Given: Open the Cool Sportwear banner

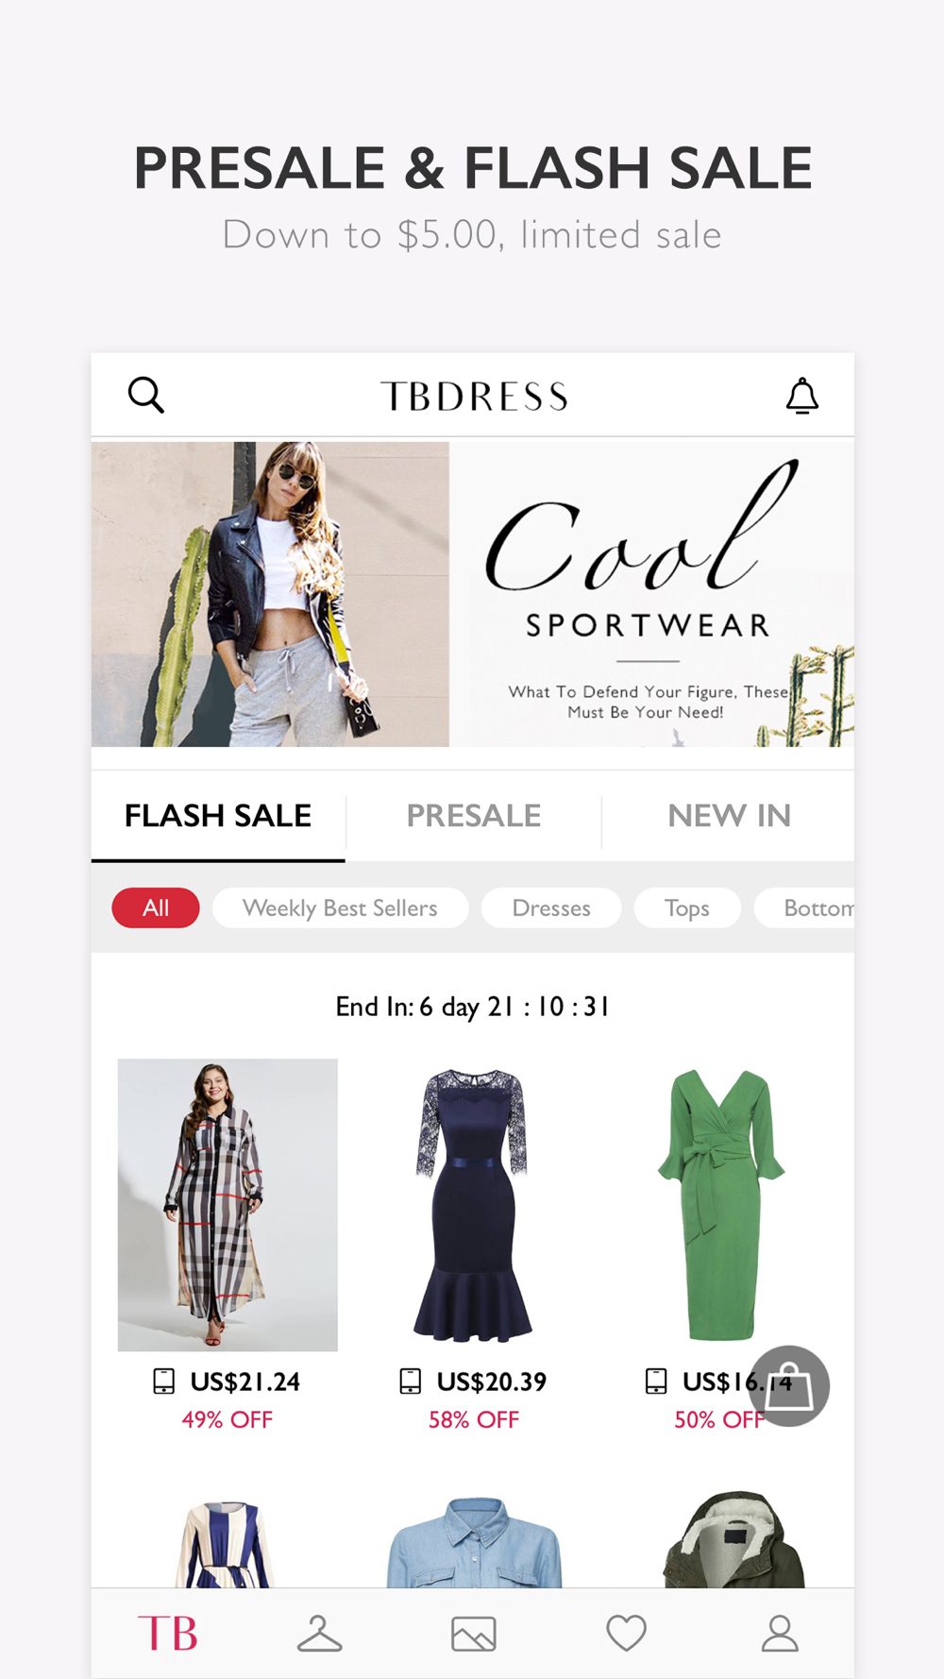Looking at the screenshot, I should pos(473,594).
